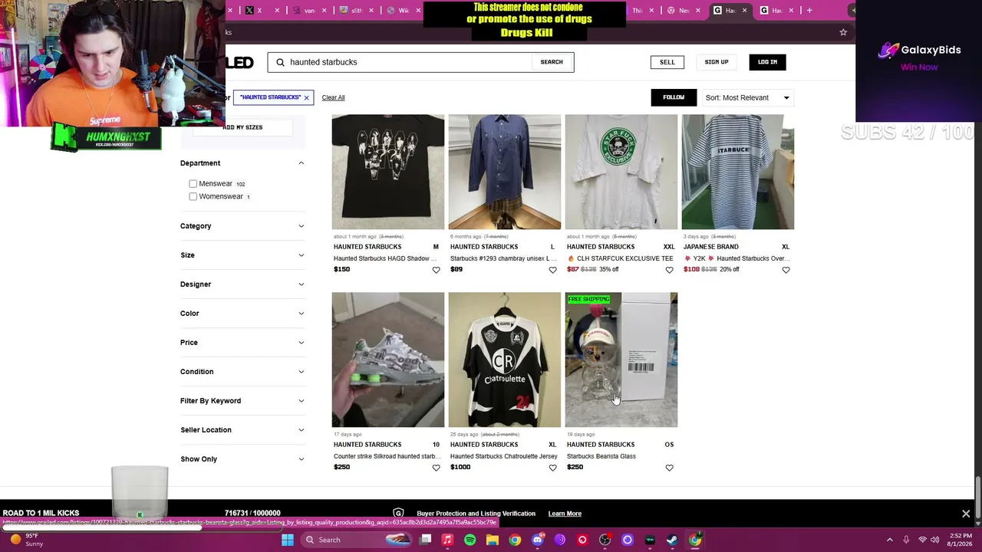Viewport: 982px width, 552px height.
Task: Favorite the Haunted Starbucks HAGD Shadow tee
Action: point(436,270)
